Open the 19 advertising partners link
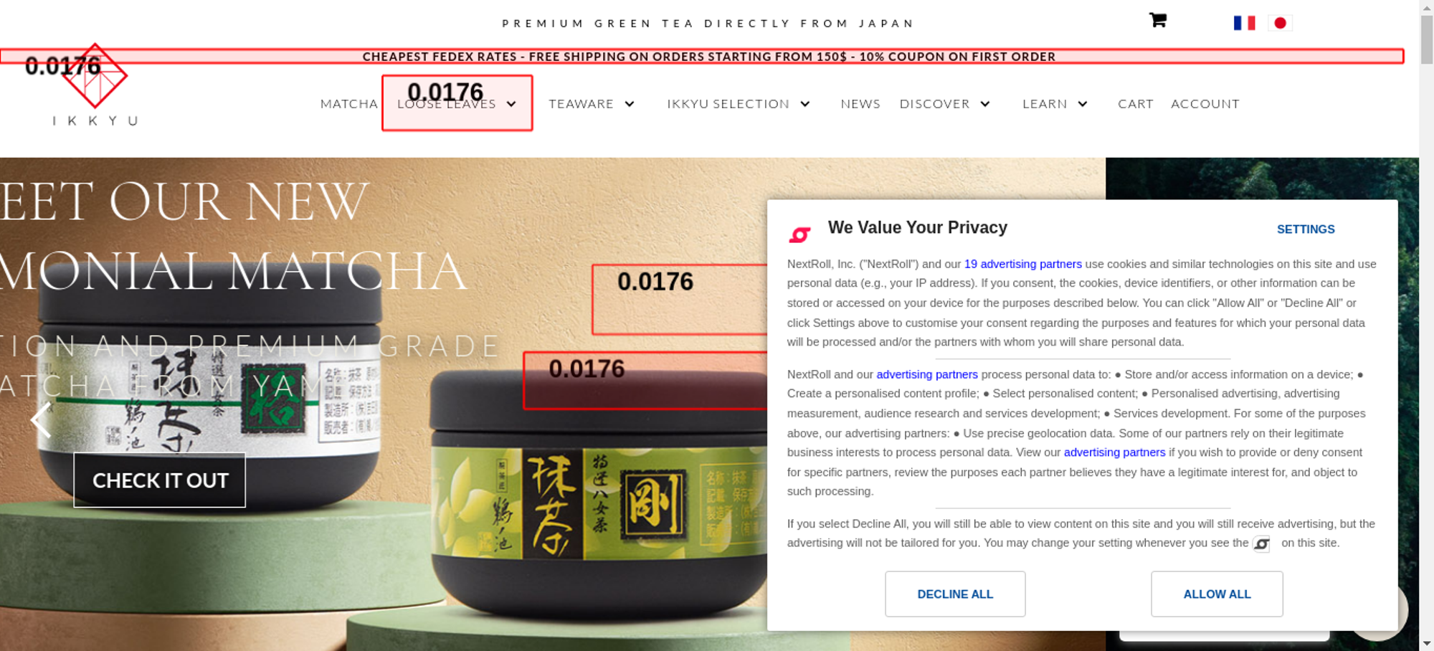 pyautogui.click(x=1023, y=264)
